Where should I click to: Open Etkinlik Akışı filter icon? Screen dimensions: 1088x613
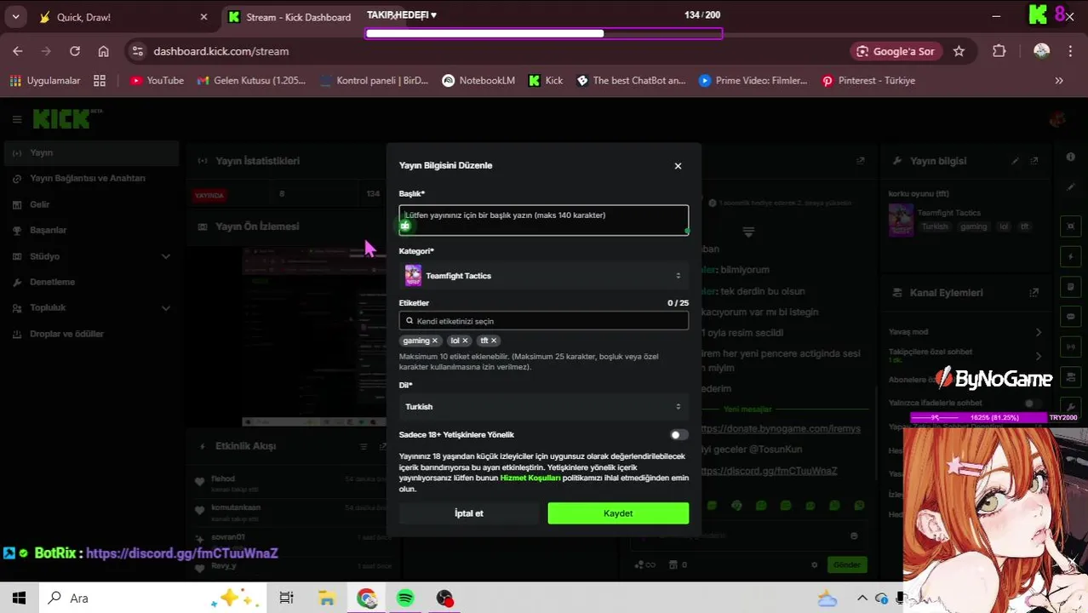point(364,447)
